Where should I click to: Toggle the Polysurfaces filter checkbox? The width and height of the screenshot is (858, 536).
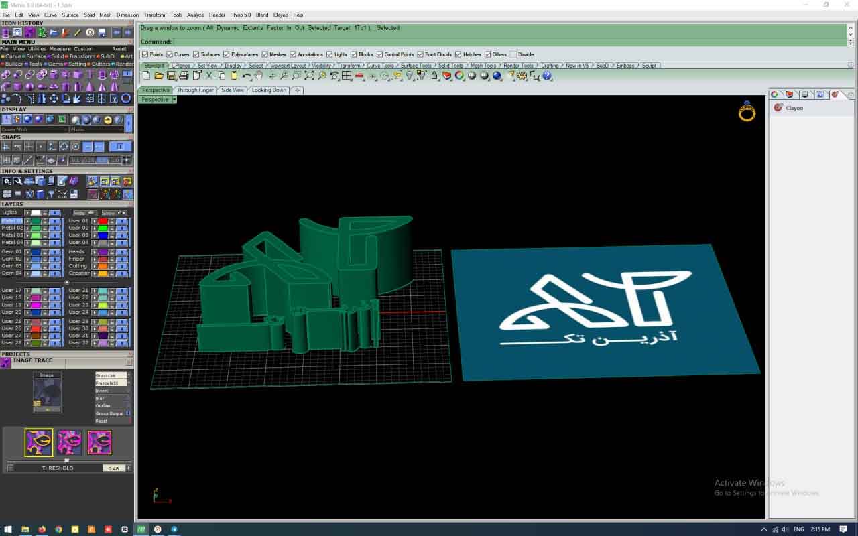pos(227,54)
